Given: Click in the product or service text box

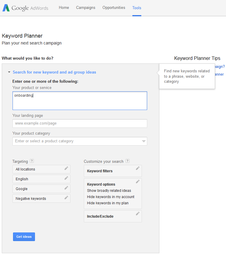Looking at the screenshot, I should click(80, 101).
